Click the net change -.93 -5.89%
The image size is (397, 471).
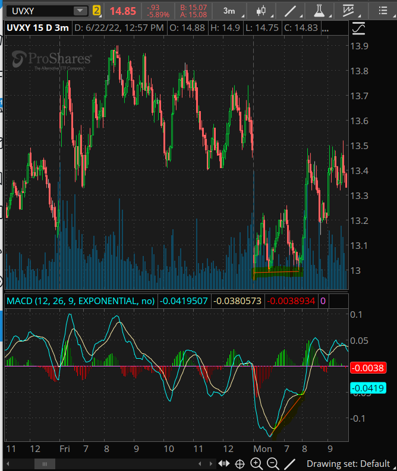point(158,11)
